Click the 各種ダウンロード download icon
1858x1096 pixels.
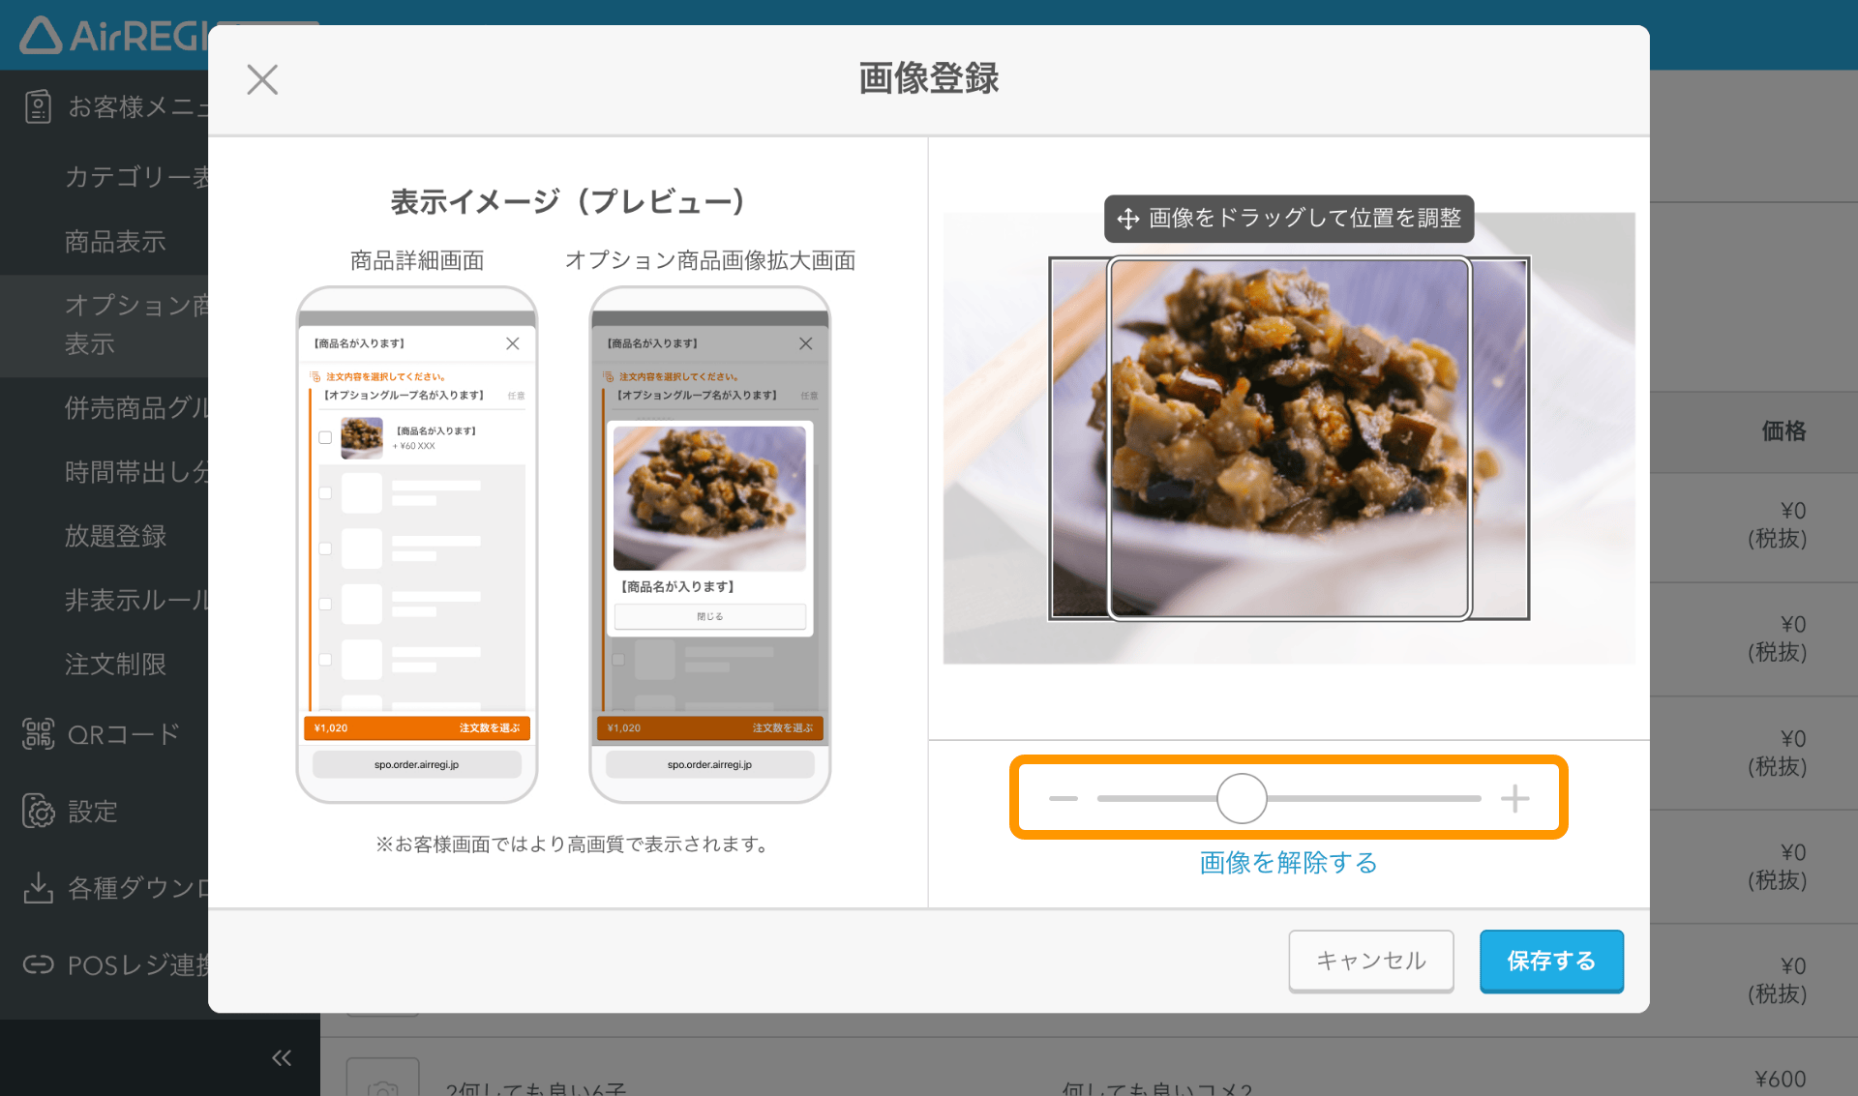[38, 887]
